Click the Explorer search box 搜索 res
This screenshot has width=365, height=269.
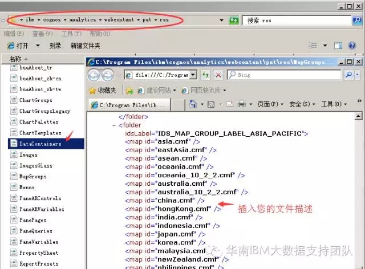[297, 21]
